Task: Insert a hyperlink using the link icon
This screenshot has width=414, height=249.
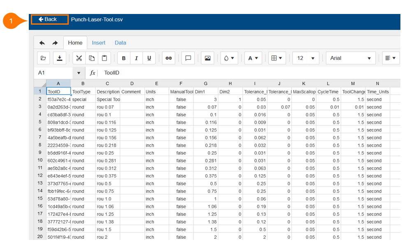Action: (168, 58)
